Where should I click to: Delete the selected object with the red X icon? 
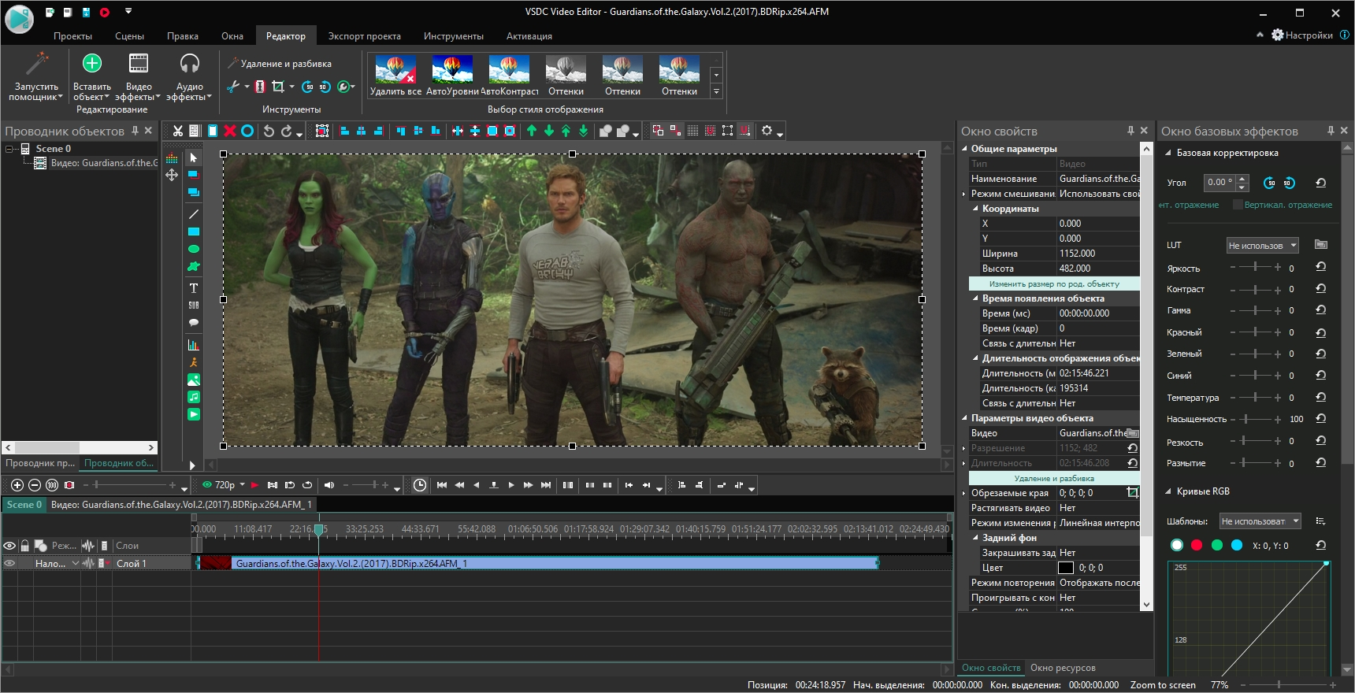coord(230,131)
